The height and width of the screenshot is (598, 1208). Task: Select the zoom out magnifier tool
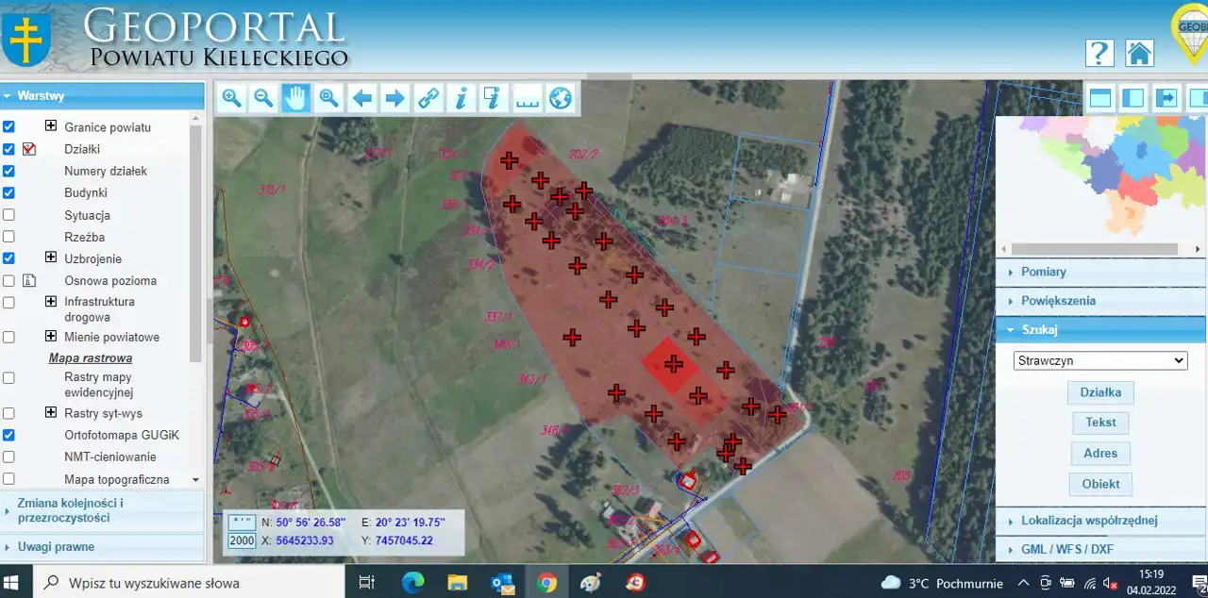point(263,98)
